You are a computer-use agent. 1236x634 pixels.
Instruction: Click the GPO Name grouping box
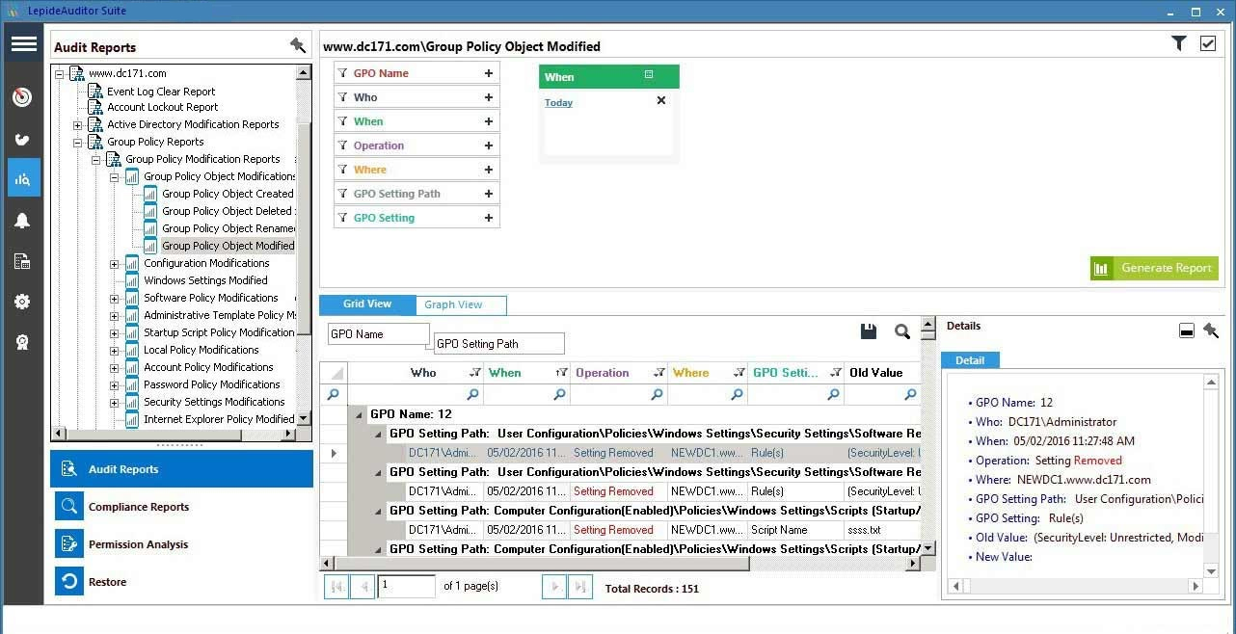[379, 334]
